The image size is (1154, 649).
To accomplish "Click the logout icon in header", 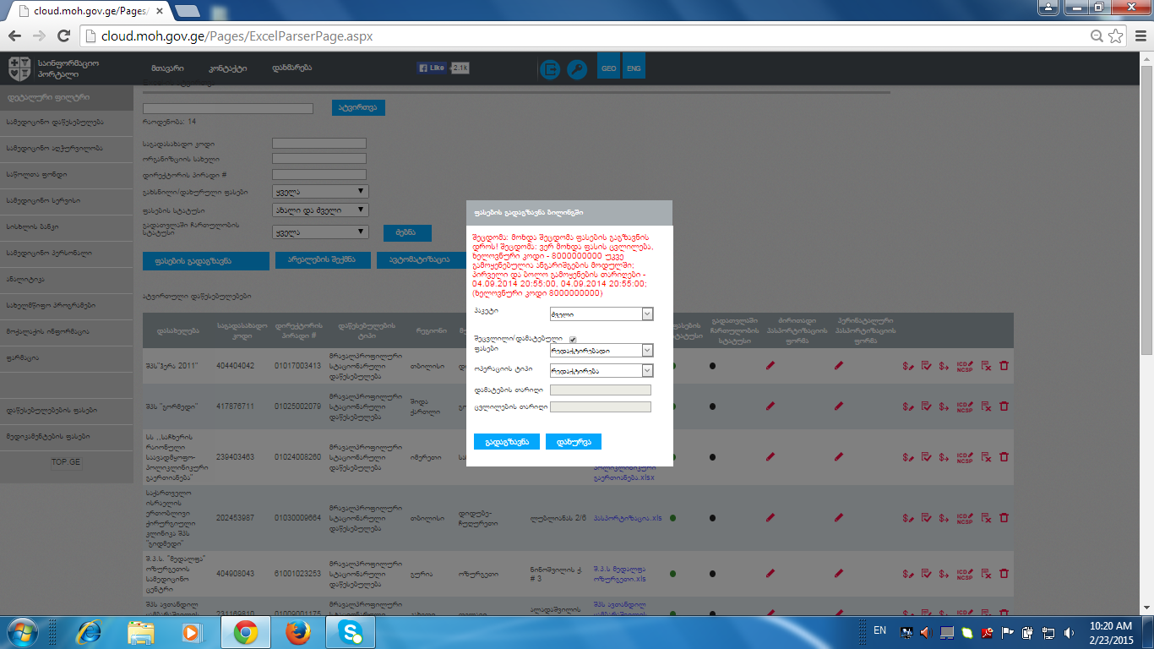I will (550, 69).
